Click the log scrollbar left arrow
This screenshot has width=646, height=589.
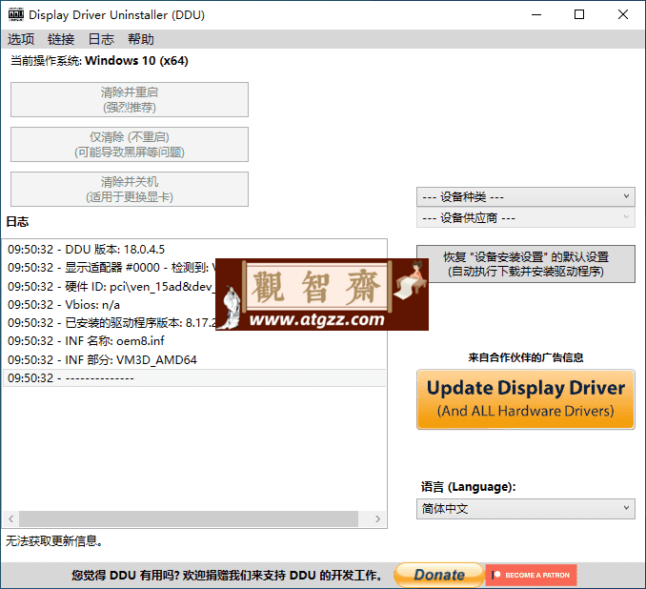click(x=11, y=518)
